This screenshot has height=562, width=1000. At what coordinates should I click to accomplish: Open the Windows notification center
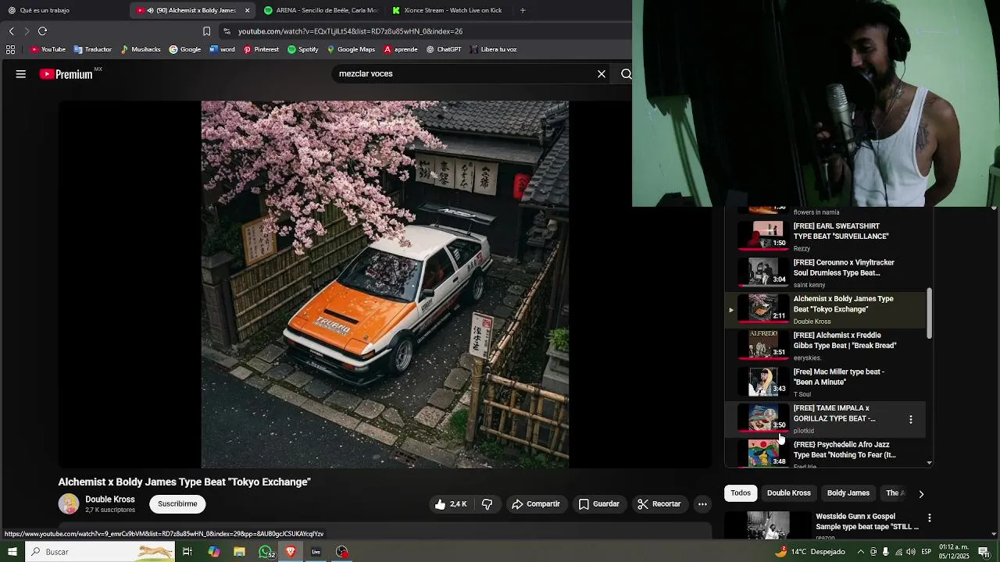(984, 552)
